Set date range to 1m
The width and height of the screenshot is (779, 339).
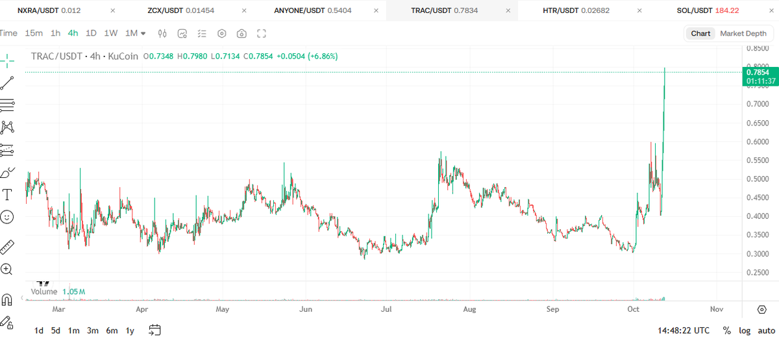click(74, 331)
